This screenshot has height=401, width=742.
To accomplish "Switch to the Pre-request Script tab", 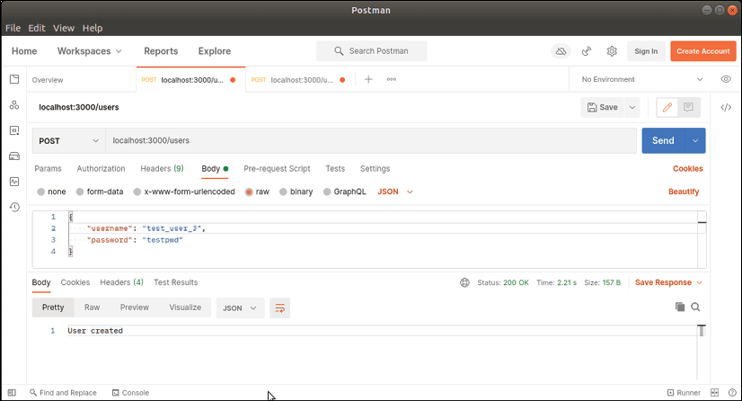I will (x=277, y=168).
